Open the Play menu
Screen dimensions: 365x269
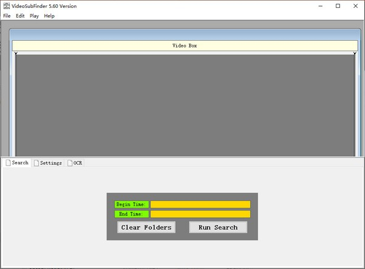click(34, 16)
